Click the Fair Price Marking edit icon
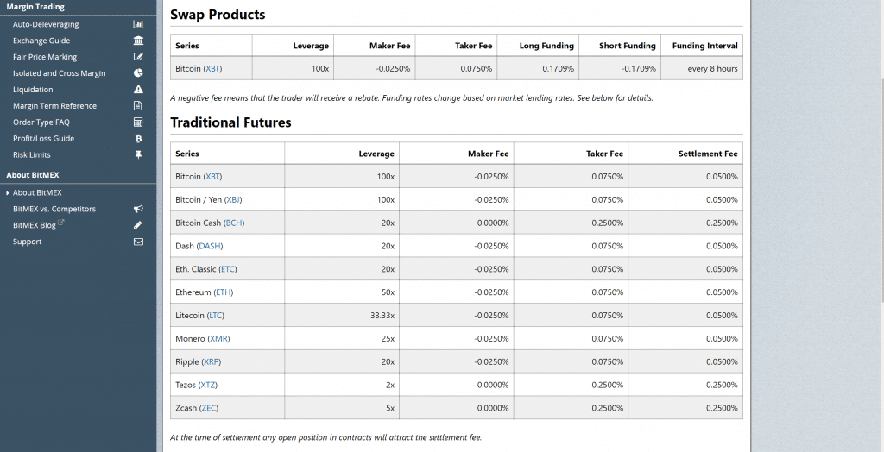This screenshot has height=452, width=884. (x=138, y=57)
